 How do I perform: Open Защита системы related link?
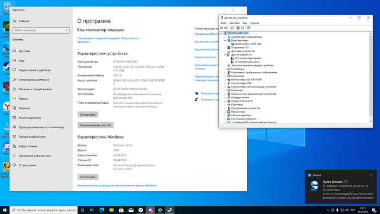coord(205,57)
